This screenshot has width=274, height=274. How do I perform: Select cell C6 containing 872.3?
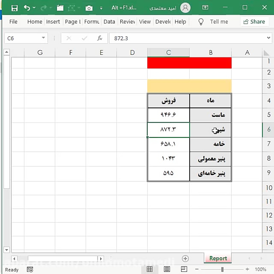(x=168, y=130)
